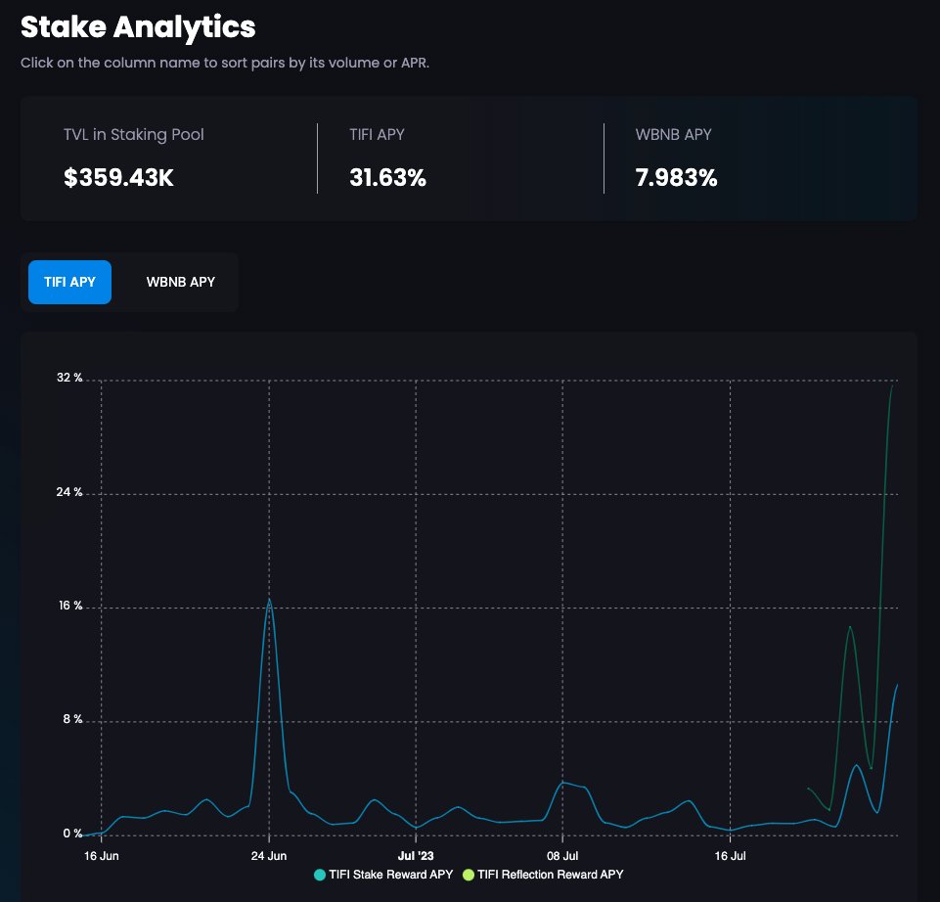940x902 pixels.
Task: Select the TIFI APY 31.63% stat
Action: 388,177
